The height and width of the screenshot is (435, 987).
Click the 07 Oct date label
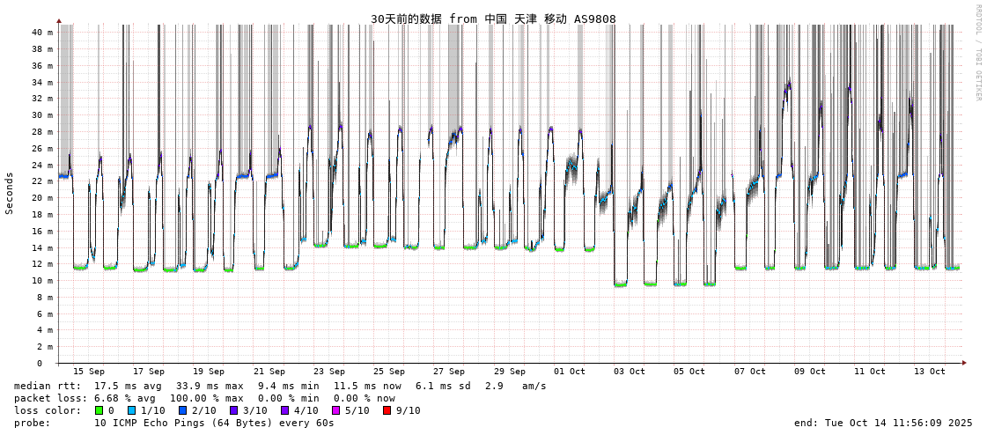(749, 372)
